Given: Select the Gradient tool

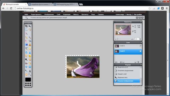Looking at the screenshot, I should coord(26,45).
